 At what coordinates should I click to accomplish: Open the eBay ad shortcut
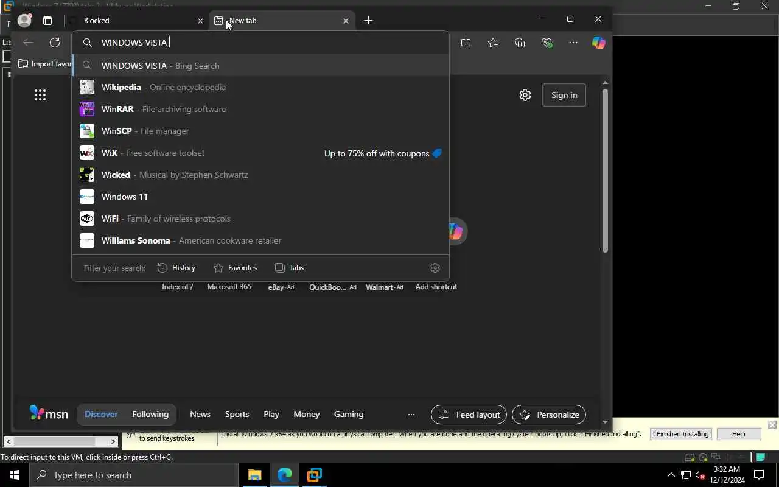(x=281, y=287)
